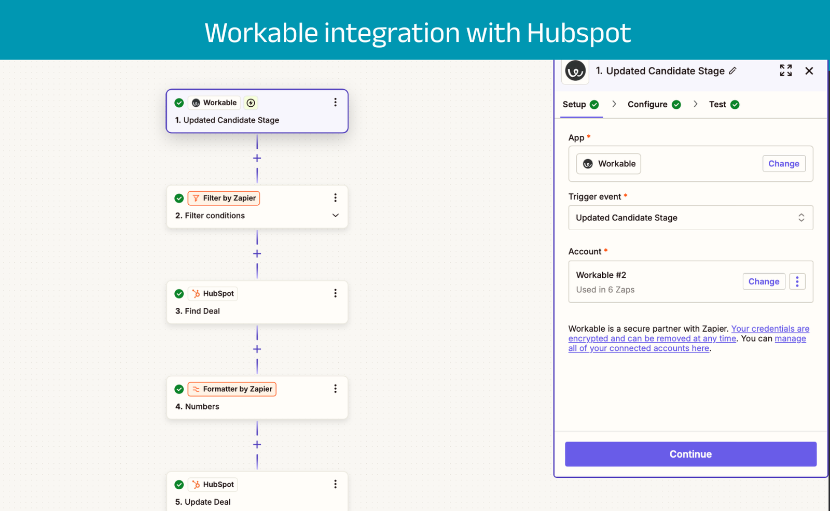Expand the step panel to fullscreen
The width and height of the screenshot is (830, 511).
[786, 70]
